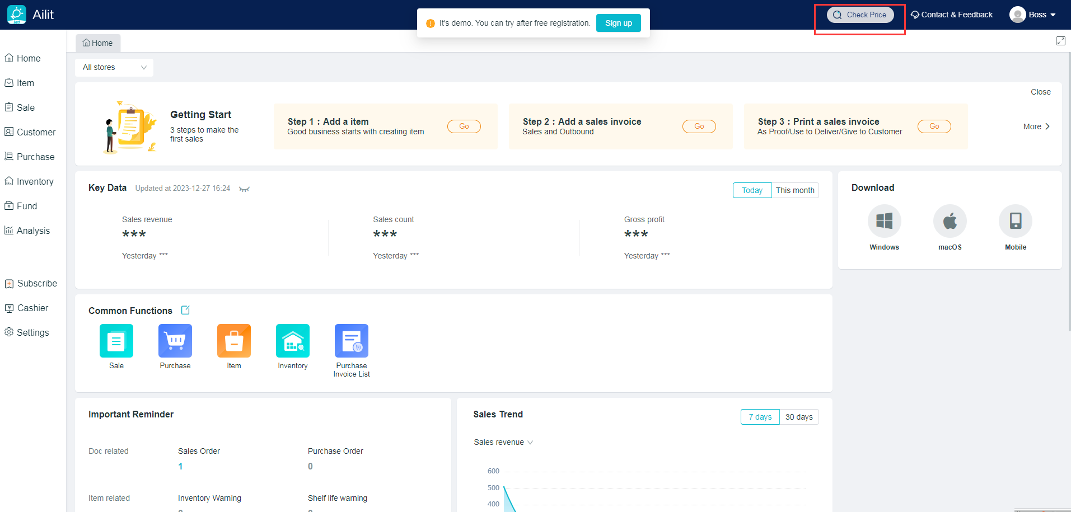Open the Inventory warehouse icon
The image size is (1071, 512).
click(x=293, y=341)
